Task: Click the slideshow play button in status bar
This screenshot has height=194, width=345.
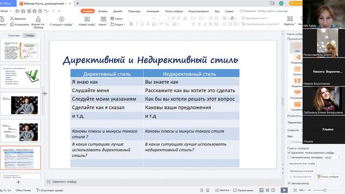Action: [x=284, y=190]
